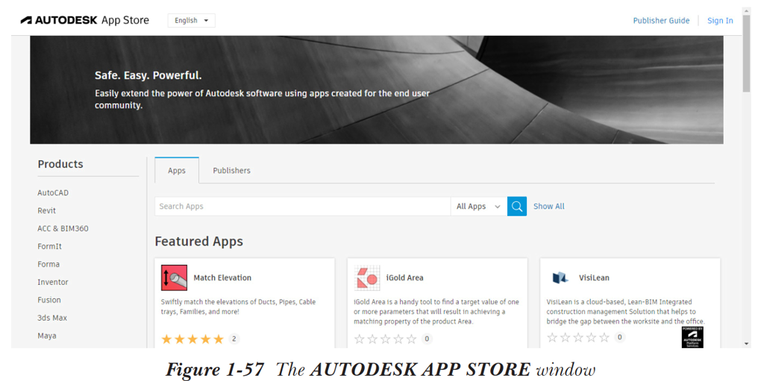Select 3ds Max in Products list

point(52,318)
